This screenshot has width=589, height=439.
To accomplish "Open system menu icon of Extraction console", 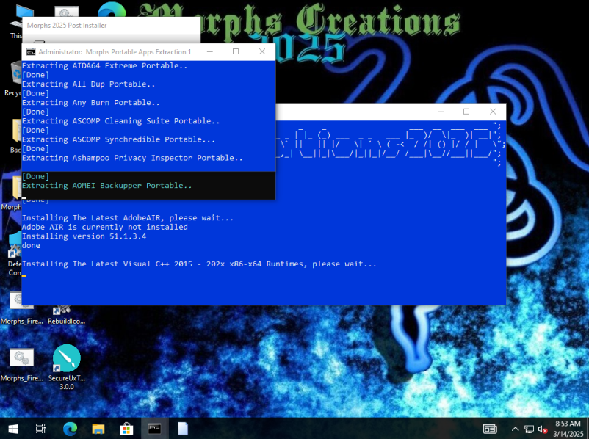I will (31, 52).
